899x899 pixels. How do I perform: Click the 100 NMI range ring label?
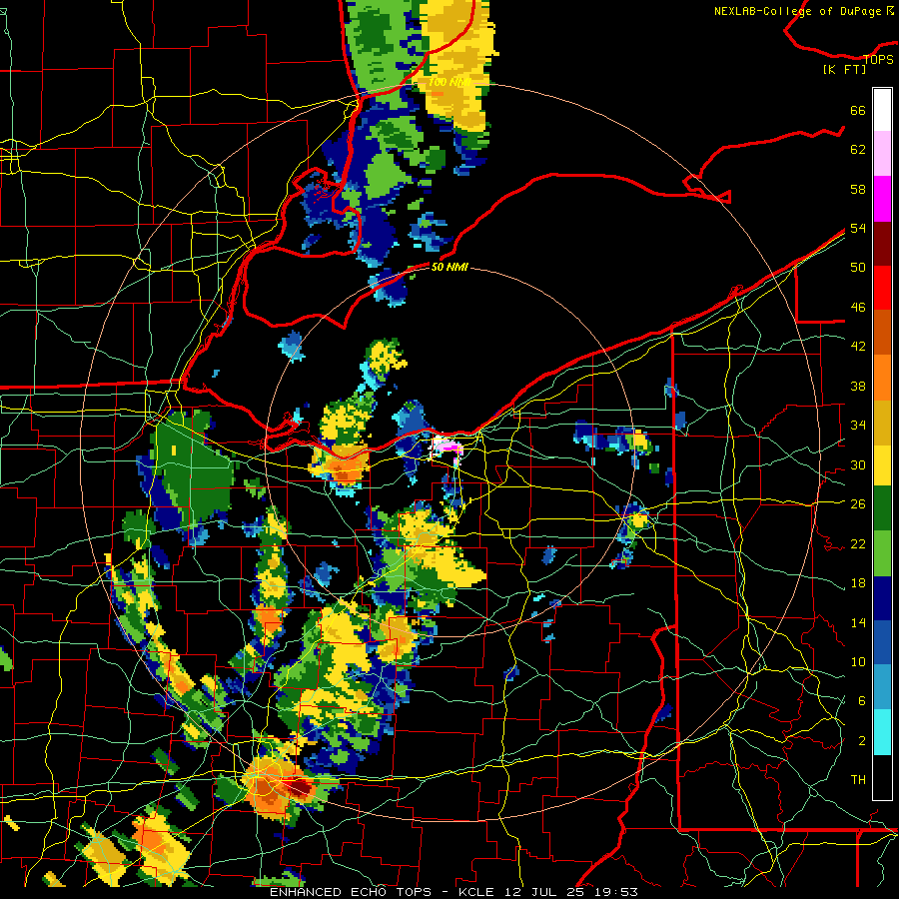[449, 83]
